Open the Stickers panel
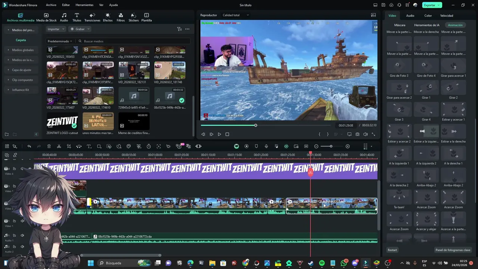Screen dimensions: 478x269 [x=133, y=18]
